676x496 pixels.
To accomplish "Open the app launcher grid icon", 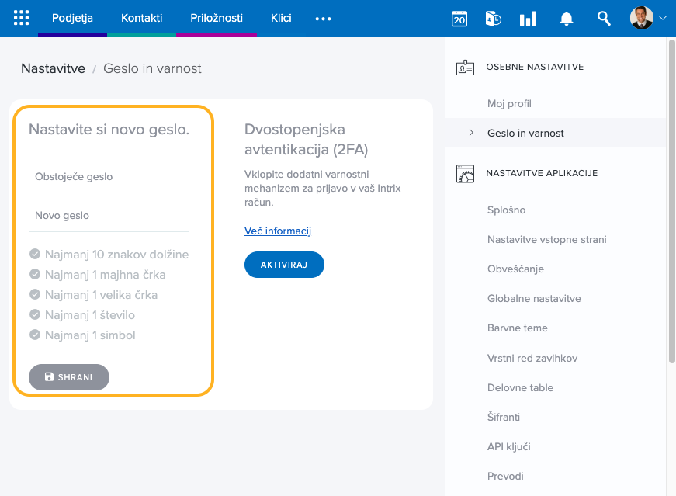I will (21, 18).
